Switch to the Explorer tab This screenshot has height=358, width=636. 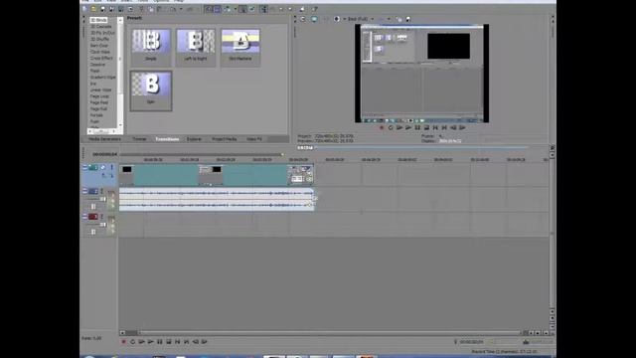coord(194,139)
